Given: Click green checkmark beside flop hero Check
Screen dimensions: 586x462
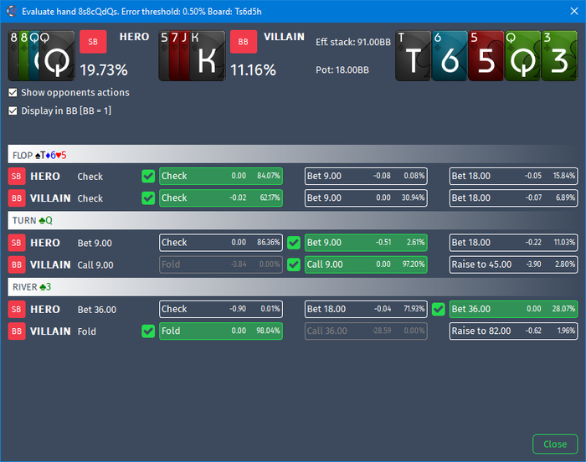Looking at the screenshot, I should click(x=148, y=176).
